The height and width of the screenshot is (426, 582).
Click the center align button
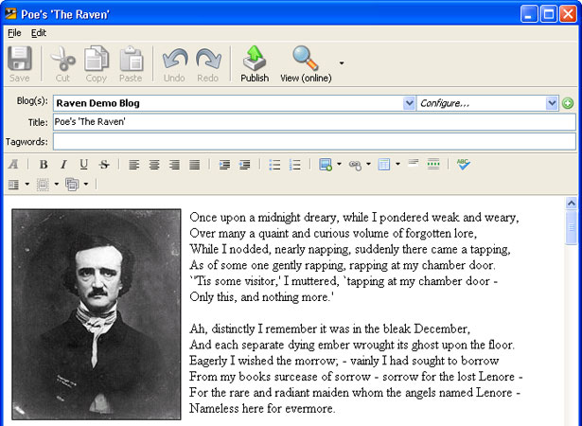point(154,165)
